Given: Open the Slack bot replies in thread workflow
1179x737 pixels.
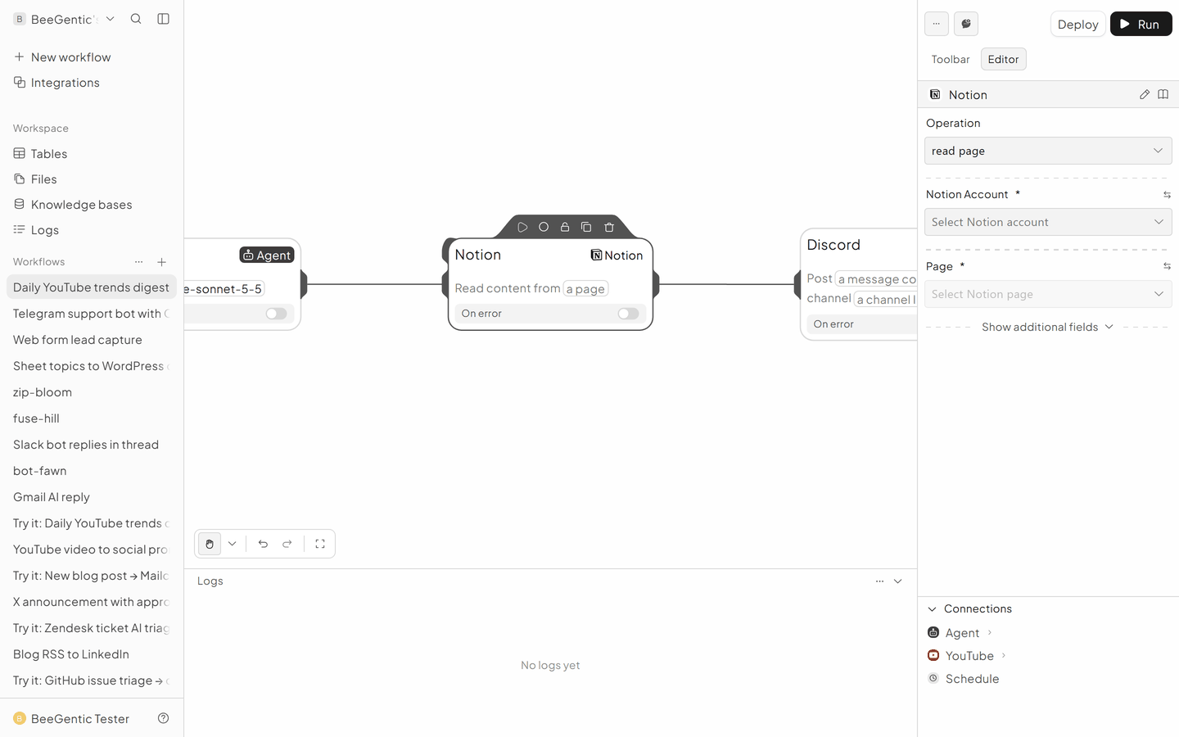Looking at the screenshot, I should tap(92, 445).
